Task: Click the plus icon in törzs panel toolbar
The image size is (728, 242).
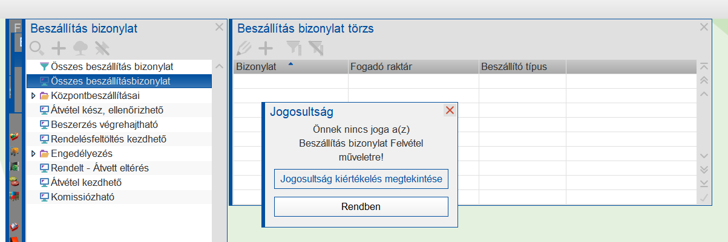Action: (266, 48)
